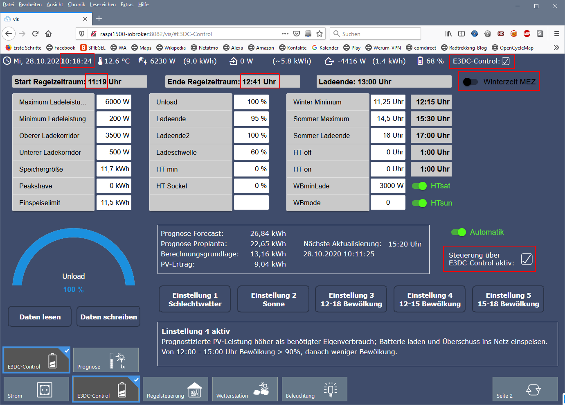
Task: Edit the Minimum Ladeleistung 200 W field
Action: 114,119
